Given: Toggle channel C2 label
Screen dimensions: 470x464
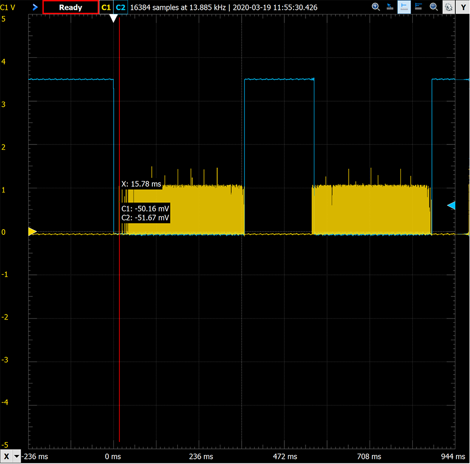Looking at the screenshot, I should (120, 7).
